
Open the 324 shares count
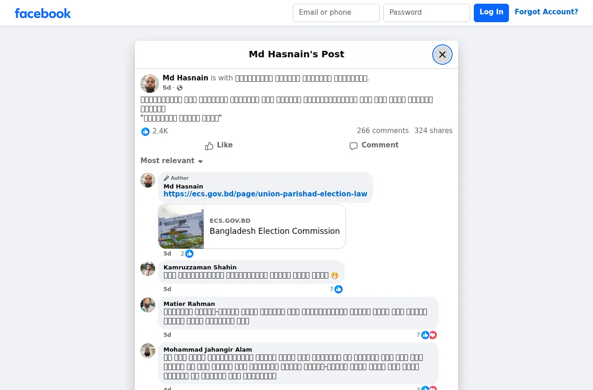coord(433,131)
